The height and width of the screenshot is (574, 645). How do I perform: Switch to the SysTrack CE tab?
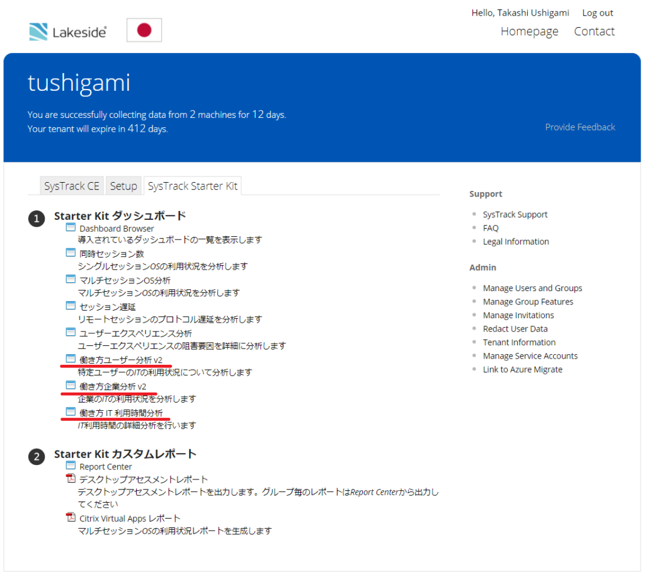(72, 186)
